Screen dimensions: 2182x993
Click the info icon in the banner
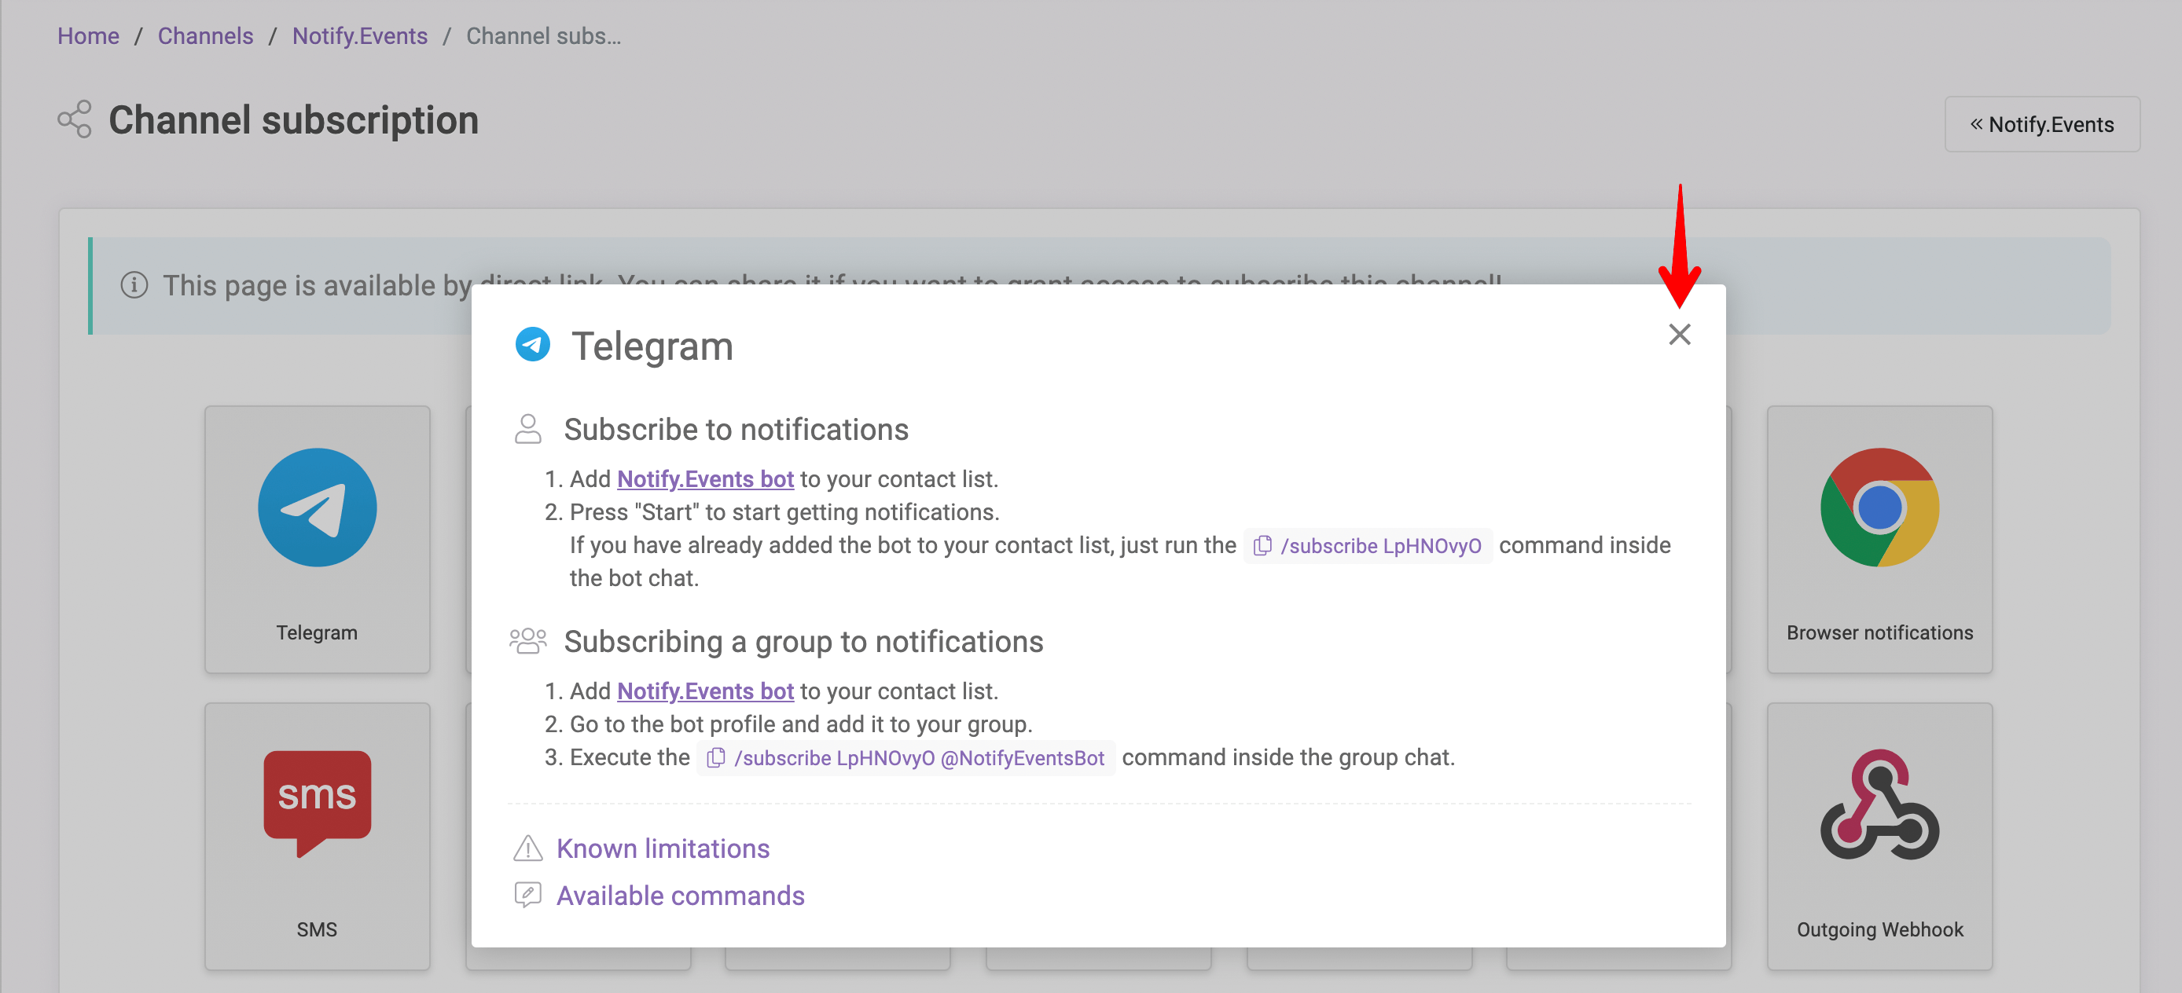[x=134, y=285]
